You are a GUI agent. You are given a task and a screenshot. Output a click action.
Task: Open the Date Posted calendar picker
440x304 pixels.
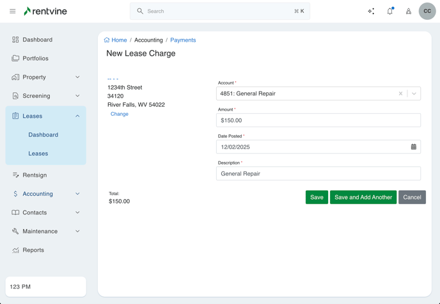[x=413, y=147]
